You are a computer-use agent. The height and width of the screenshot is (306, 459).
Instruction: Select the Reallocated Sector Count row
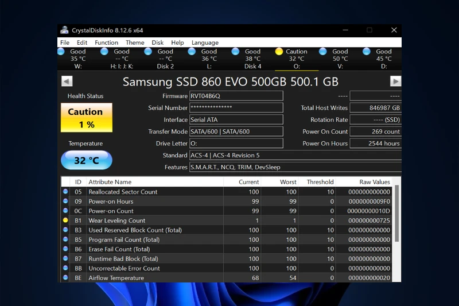pyautogui.click(x=227, y=192)
